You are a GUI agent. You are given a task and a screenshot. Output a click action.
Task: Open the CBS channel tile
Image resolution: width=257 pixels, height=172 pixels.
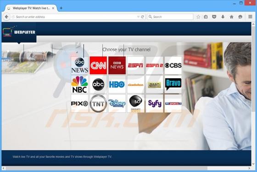(173, 65)
